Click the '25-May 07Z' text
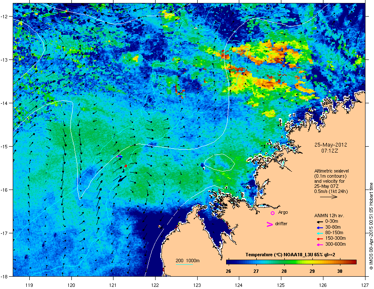Screen dimensions: 374x289 coord(326,186)
